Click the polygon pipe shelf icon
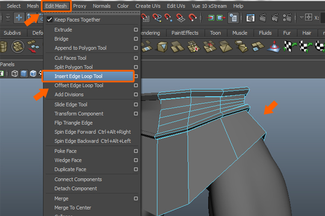325x216 pixels. pos(3,46)
